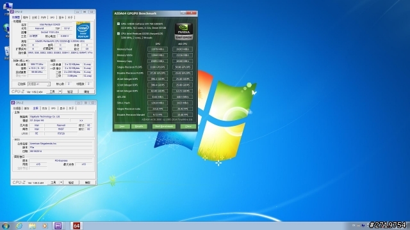
Task: Click the American Megatrends BIOS brand field
Action: click(61, 144)
